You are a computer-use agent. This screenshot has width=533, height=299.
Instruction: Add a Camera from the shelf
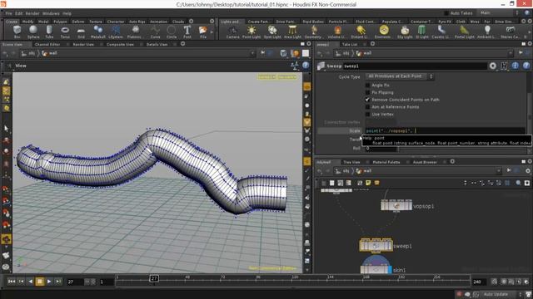[x=233, y=32]
